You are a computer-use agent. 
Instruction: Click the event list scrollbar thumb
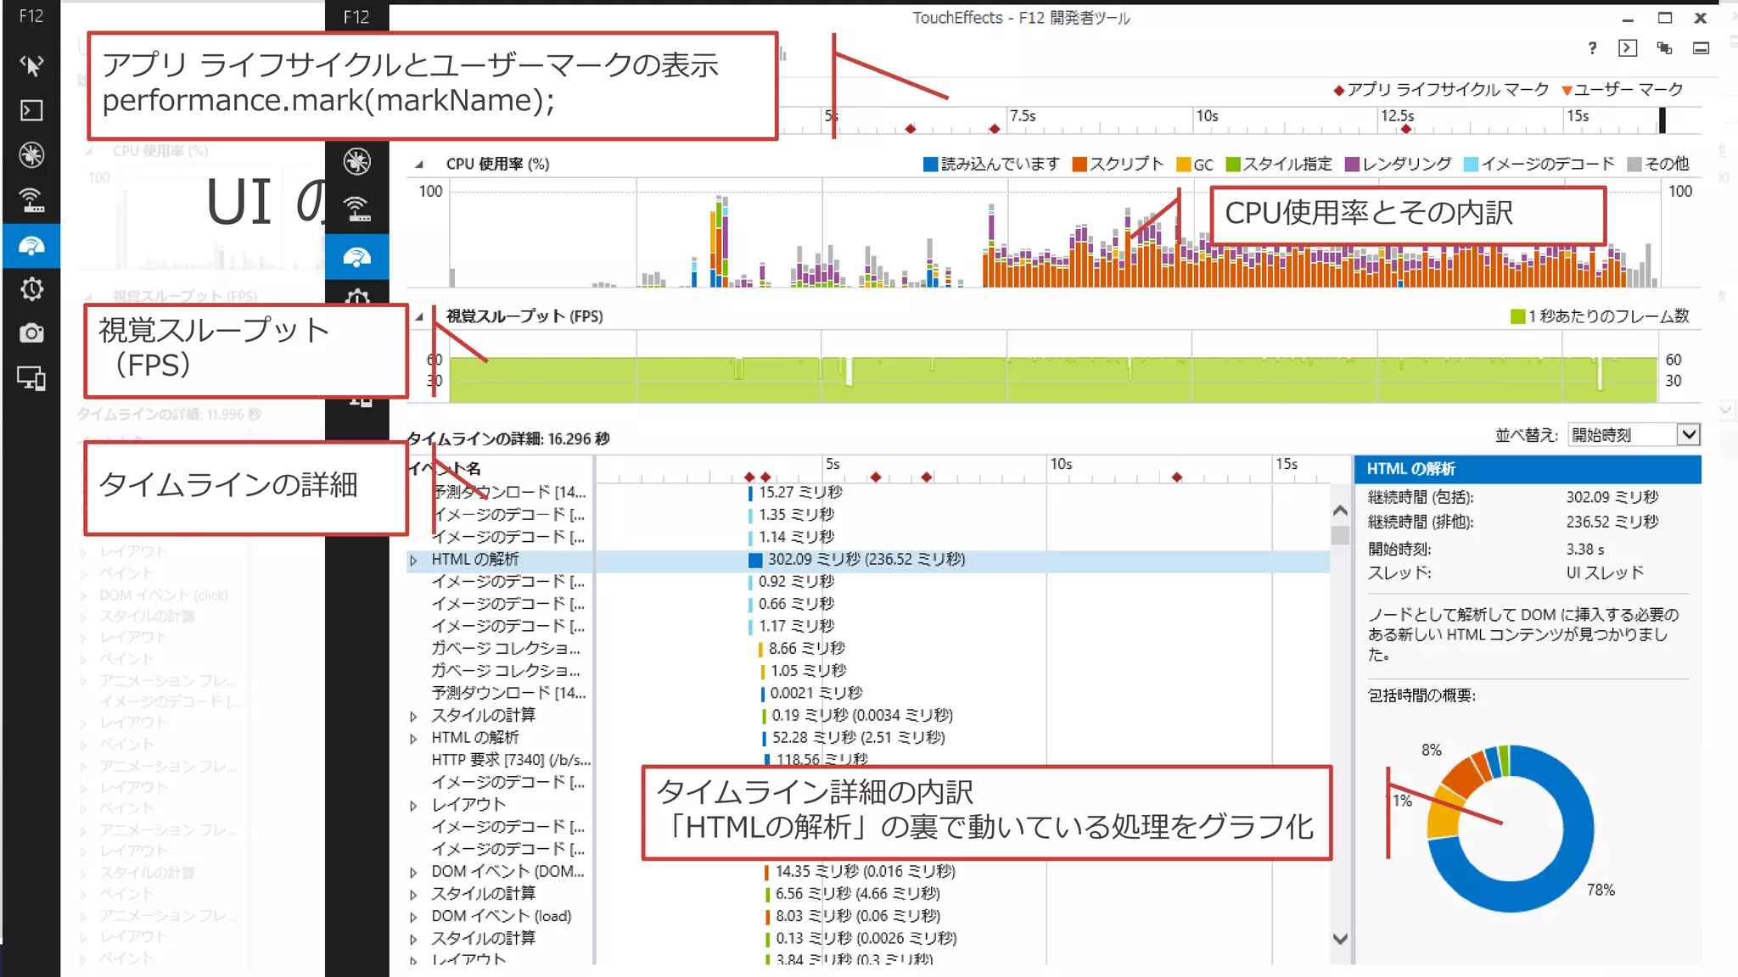click(x=1340, y=536)
